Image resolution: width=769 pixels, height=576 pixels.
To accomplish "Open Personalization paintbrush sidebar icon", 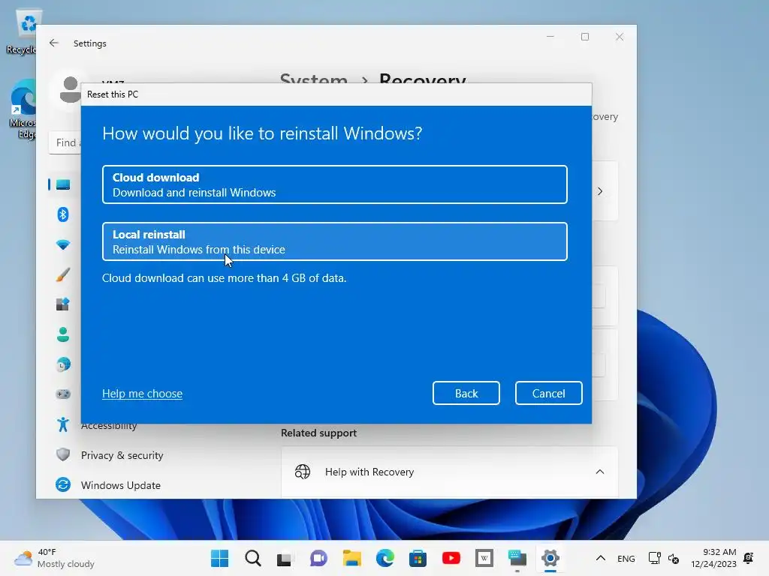I will tap(63, 274).
